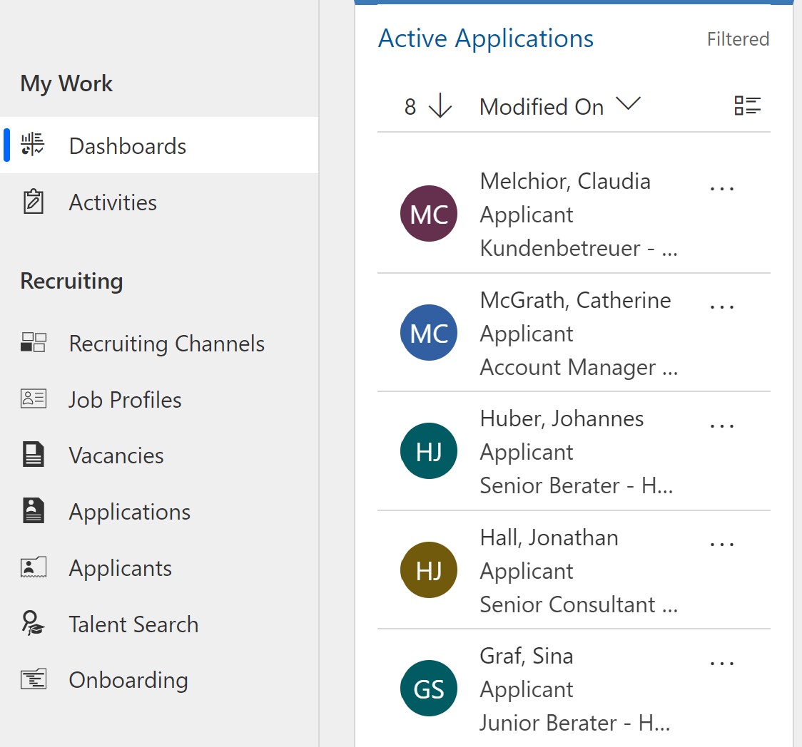
Task: Open Recruiting Channels
Action: tap(166, 344)
